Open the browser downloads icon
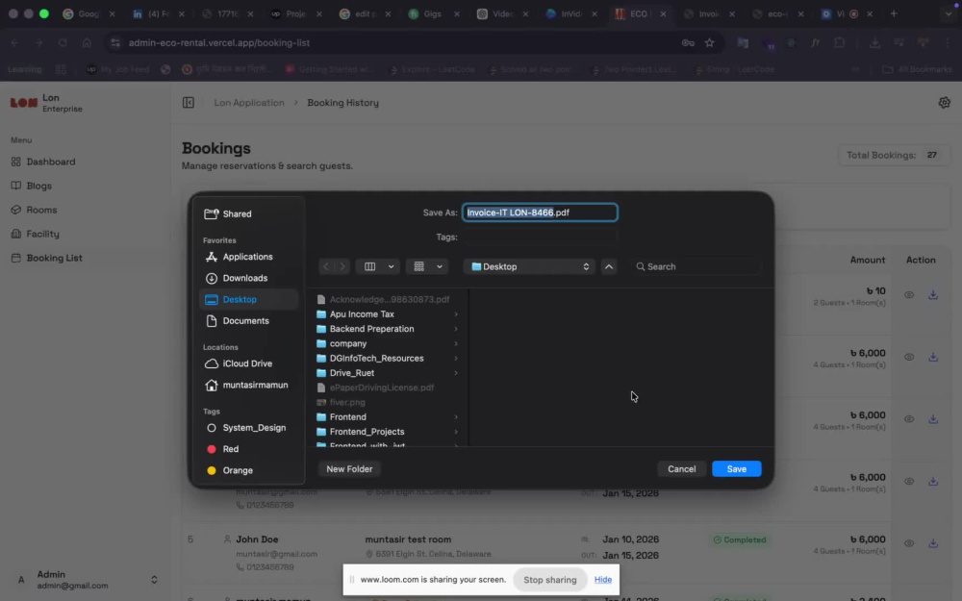 (x=874, y=42)
